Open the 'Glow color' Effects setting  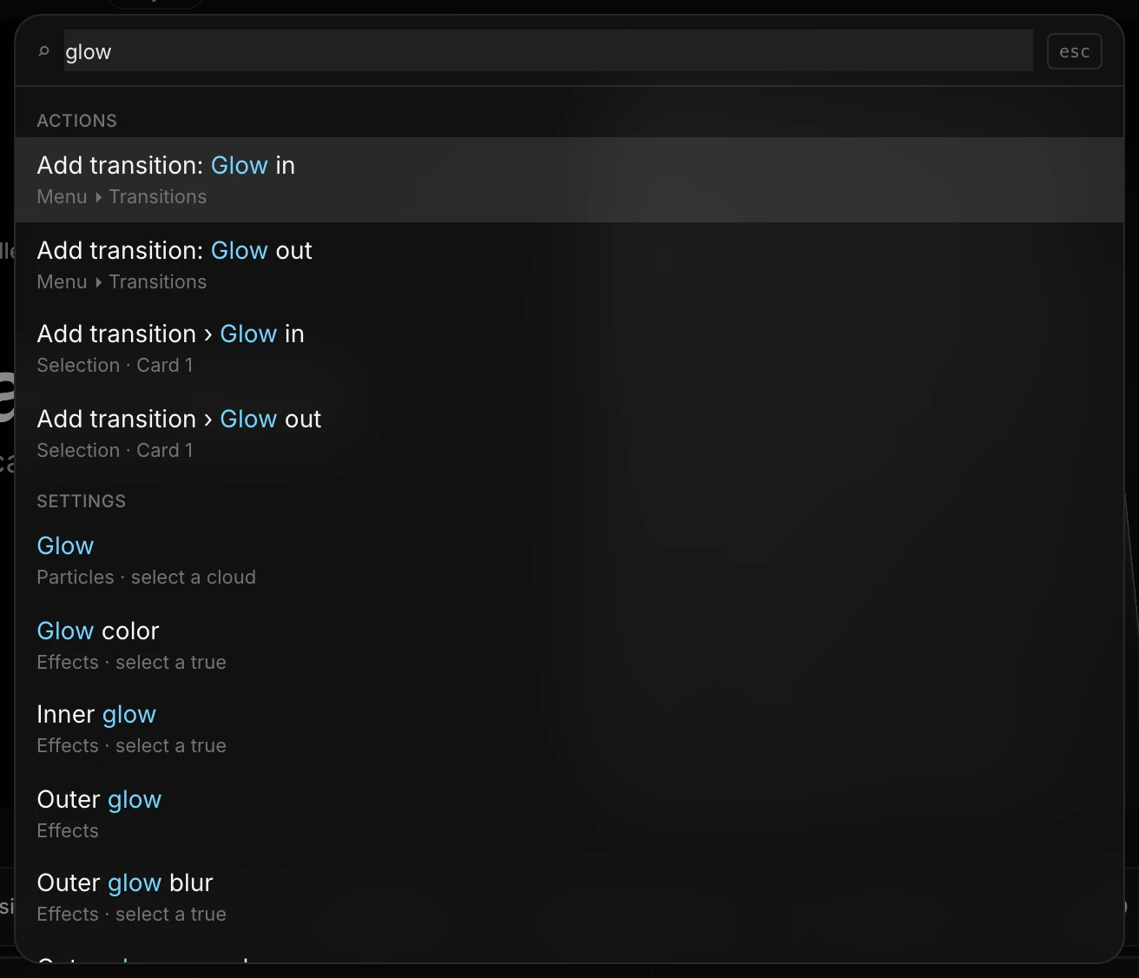(569, 645)
